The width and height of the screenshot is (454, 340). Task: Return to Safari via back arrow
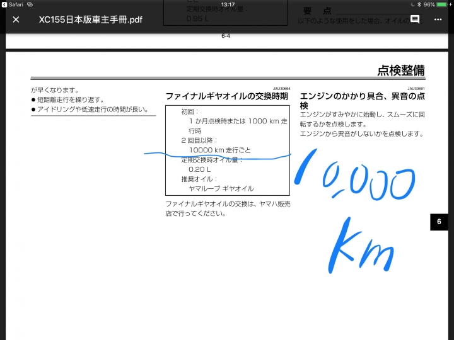click(x=4, y=4)
